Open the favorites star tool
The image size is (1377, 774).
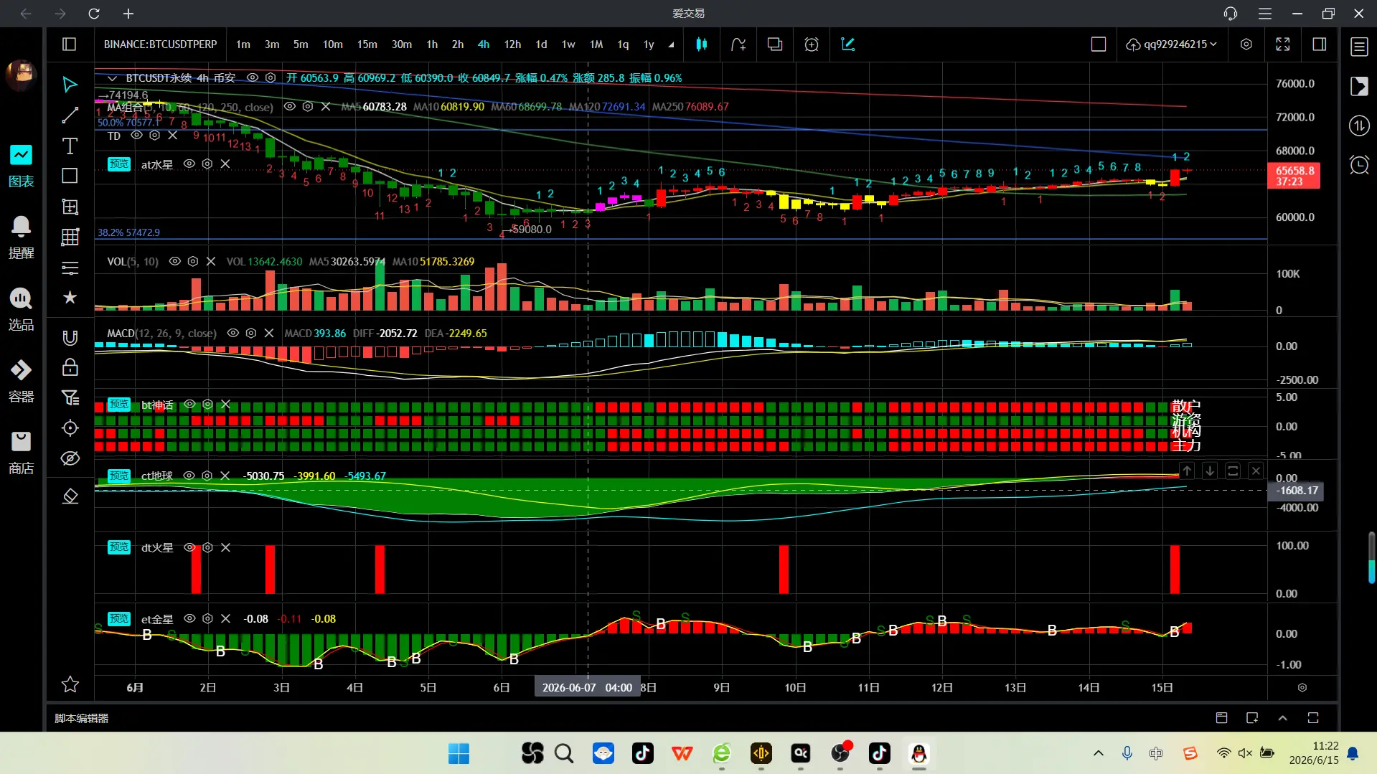(x=70, y=298)
